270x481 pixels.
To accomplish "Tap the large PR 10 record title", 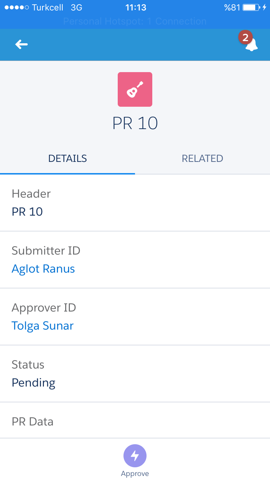I will (135, 123).
